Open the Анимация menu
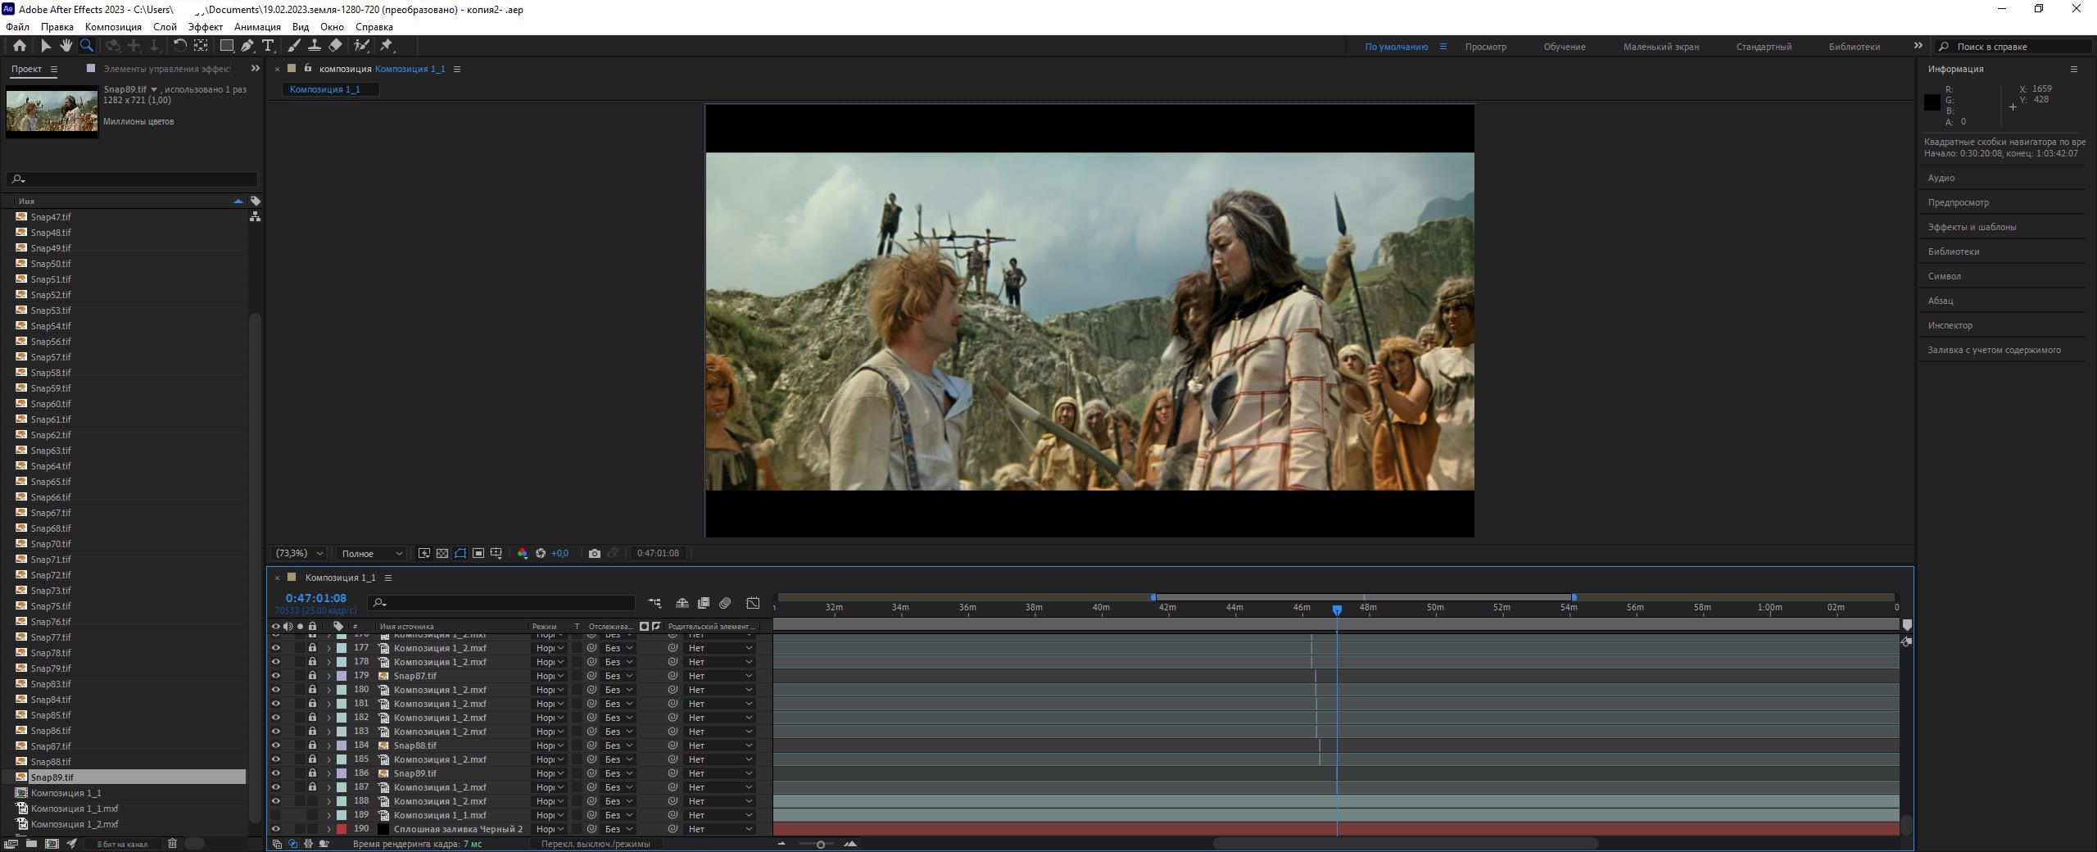The height and width of the screenshot is (852, 2097). click(x=257, y=27)
